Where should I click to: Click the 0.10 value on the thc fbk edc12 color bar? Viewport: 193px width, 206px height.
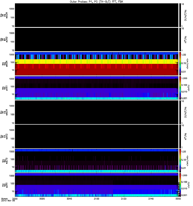[184, 160]
